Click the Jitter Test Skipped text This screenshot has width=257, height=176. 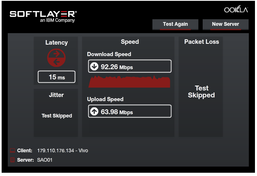point(57,116)
